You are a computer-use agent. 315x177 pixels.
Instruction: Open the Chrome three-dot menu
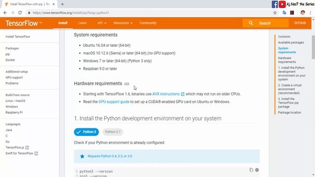point(311,13)
